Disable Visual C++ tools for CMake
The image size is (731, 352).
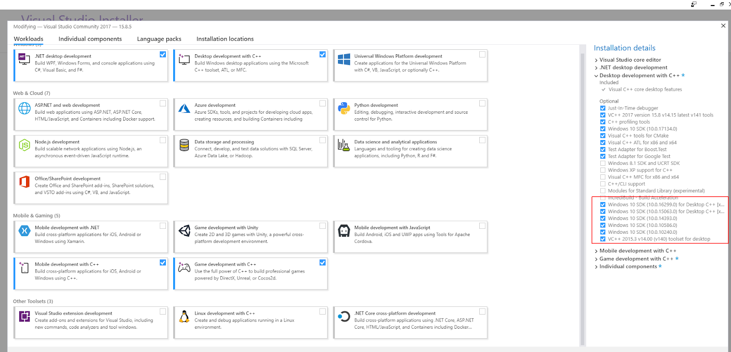[603, 136]
